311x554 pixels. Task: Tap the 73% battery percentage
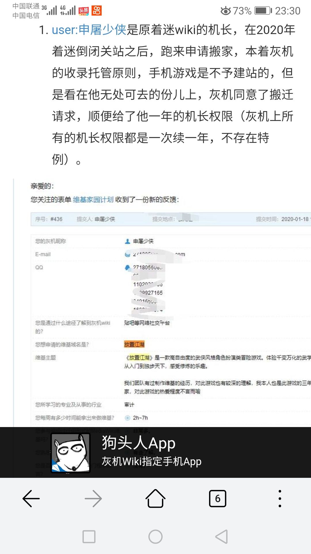coord(242,11)
